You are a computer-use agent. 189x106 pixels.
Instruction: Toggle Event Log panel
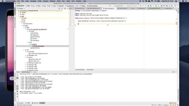173,103
